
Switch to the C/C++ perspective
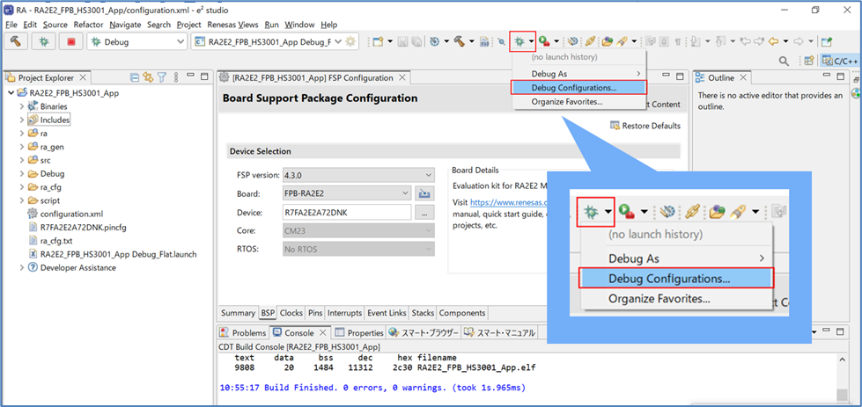[840, 61]
